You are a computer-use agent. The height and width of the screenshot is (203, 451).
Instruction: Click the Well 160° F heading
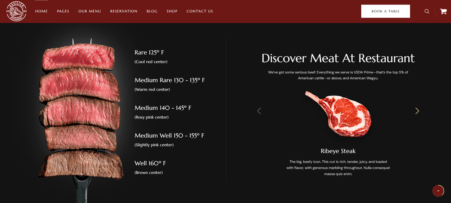pyautogui.click(x=150, y=163)
